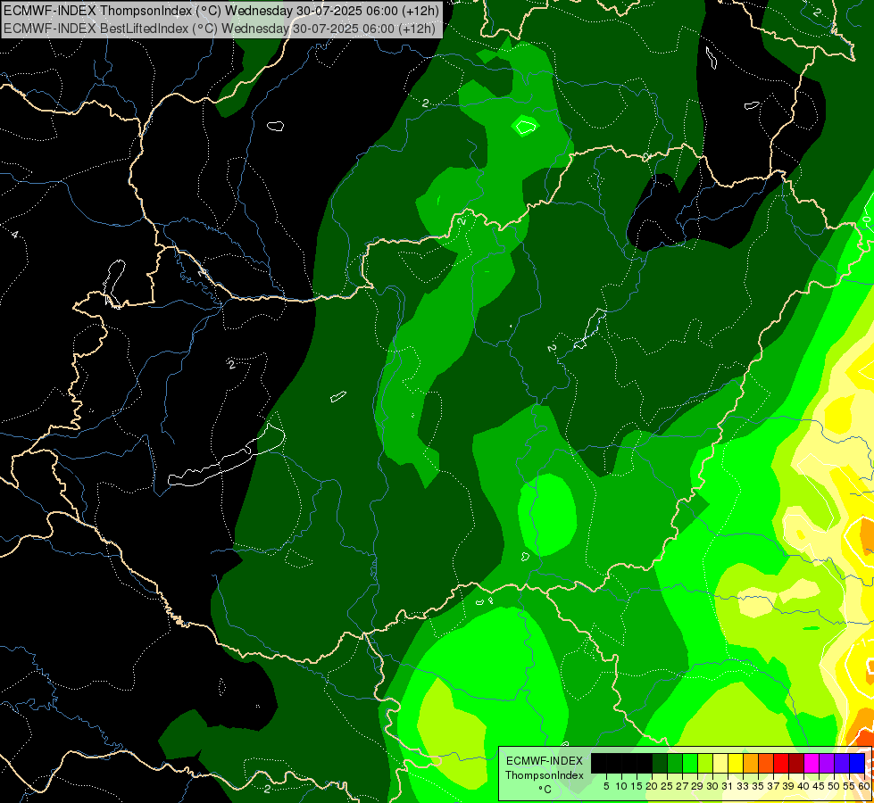Screen dimensions: 874x803
Task: Click the legend scale value '33'
Action: tap(743, 786)
